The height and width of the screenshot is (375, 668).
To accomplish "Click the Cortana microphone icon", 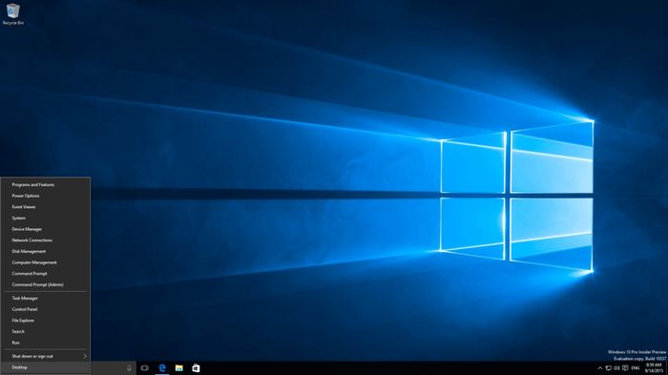I will [129, 367].
